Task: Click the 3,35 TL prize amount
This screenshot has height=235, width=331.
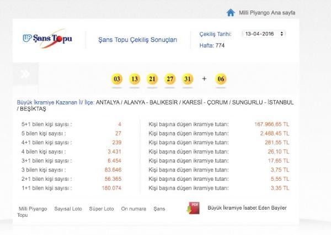Action: [x=280, y=188]
